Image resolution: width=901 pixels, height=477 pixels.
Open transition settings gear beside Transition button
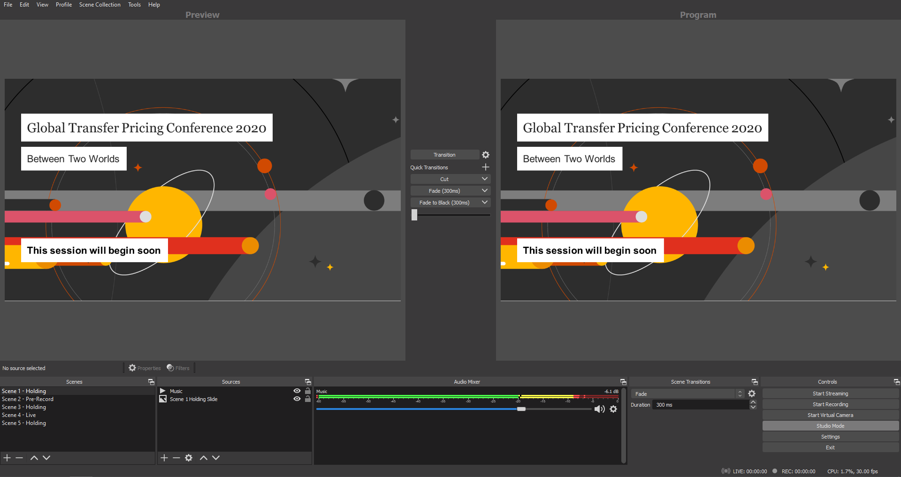point(486,155)
